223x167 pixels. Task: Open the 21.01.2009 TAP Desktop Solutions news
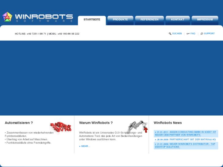pos(186,146)
